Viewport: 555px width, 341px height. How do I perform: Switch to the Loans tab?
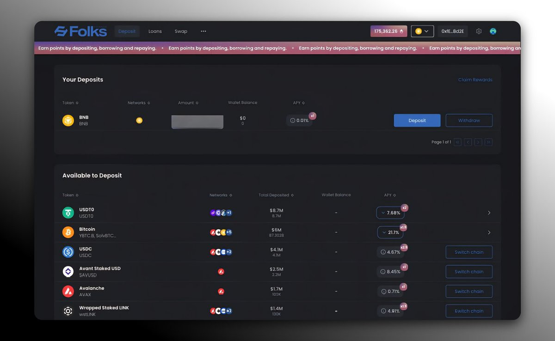[155, 31]
